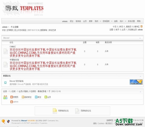145x127 pixels.
Task: Click the orange lightbulb icon in footer
Action: tap(3, 121)
